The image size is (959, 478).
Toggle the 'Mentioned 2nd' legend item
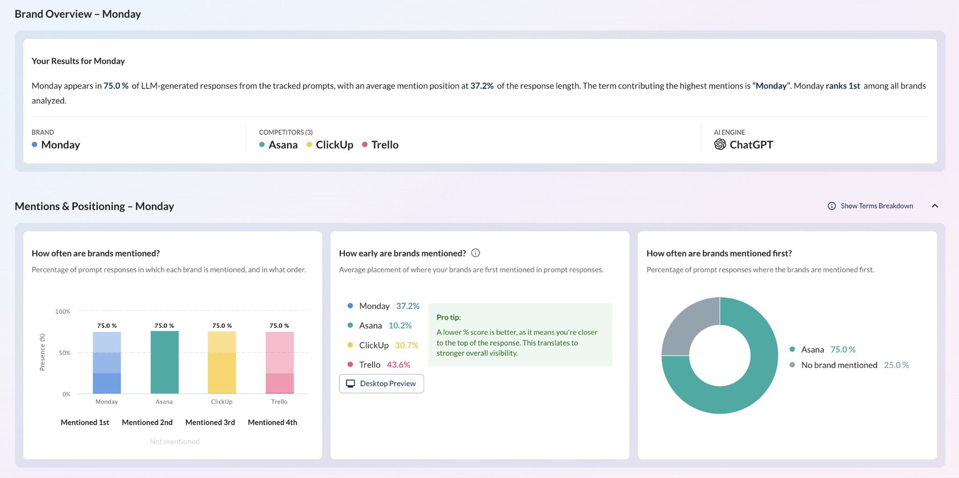point(147,422)
